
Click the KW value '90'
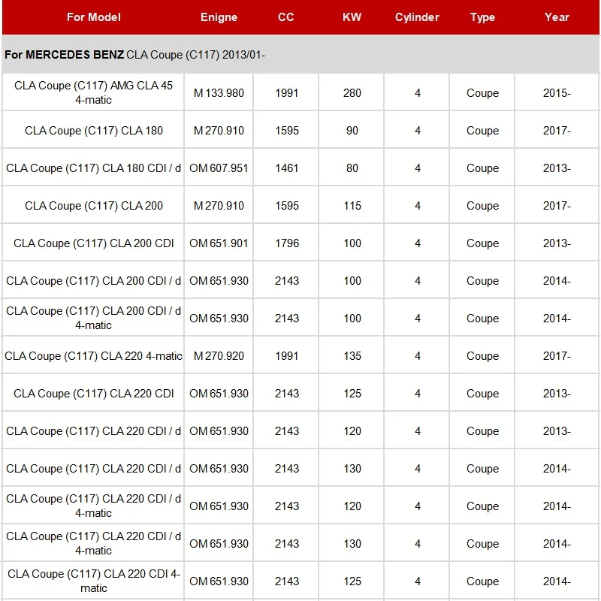[352, 131]
